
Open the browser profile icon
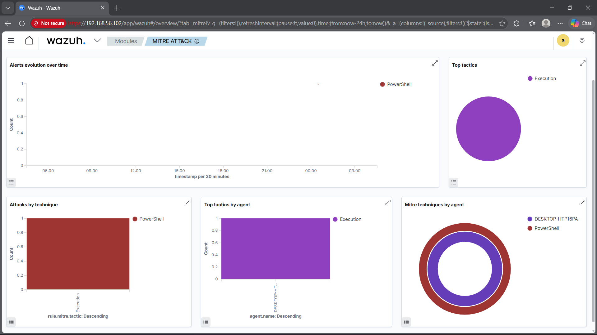pyautogui.click(x=546, y=23)
